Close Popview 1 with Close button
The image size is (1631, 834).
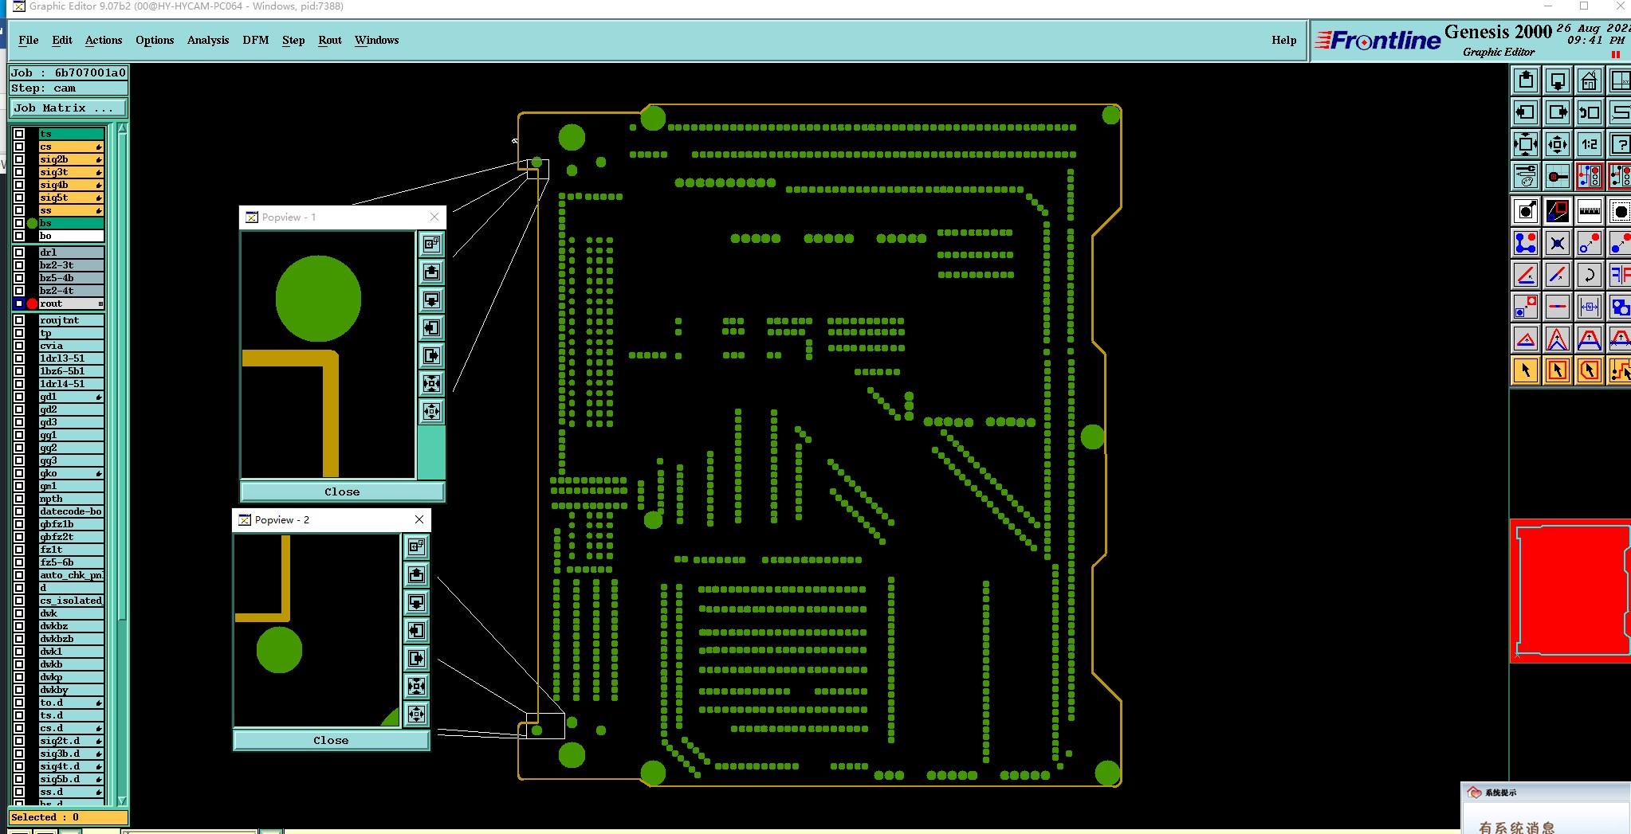[x=342, y=491]
